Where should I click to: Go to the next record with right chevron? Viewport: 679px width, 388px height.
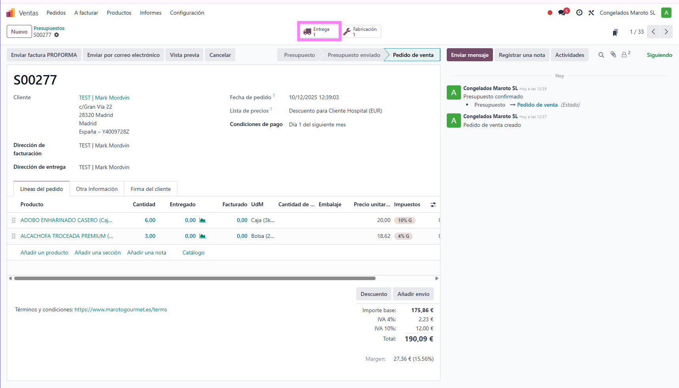pos(666,32)
